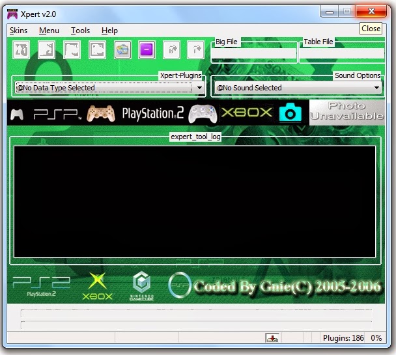Click inside the black expert_tool_log area
Screen dimensions: 396x355
coord(195,202)
